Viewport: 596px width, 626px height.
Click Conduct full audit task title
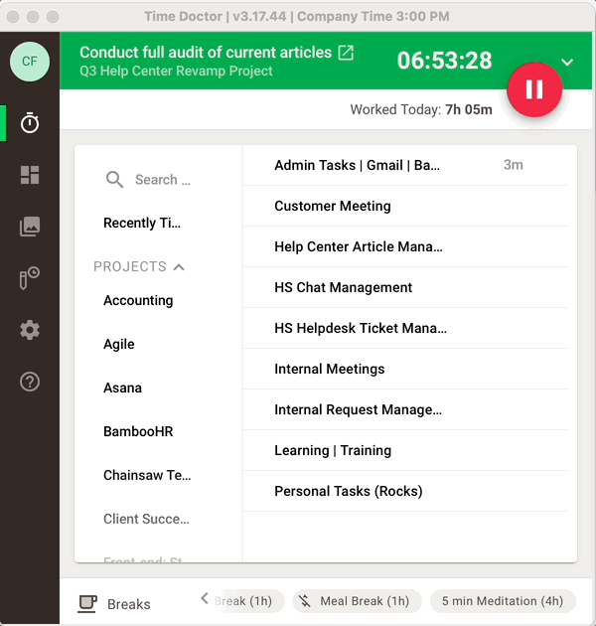tap(206, 53)
